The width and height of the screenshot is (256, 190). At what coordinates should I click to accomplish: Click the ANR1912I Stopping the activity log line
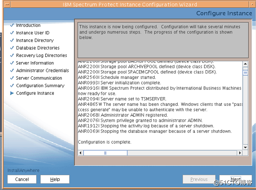pos(146,126)
